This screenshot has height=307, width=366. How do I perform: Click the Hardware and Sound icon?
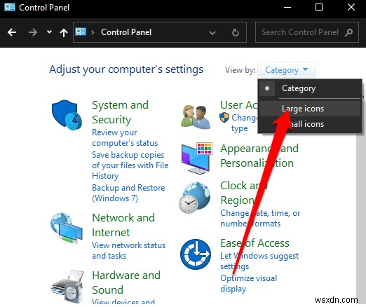67,286
